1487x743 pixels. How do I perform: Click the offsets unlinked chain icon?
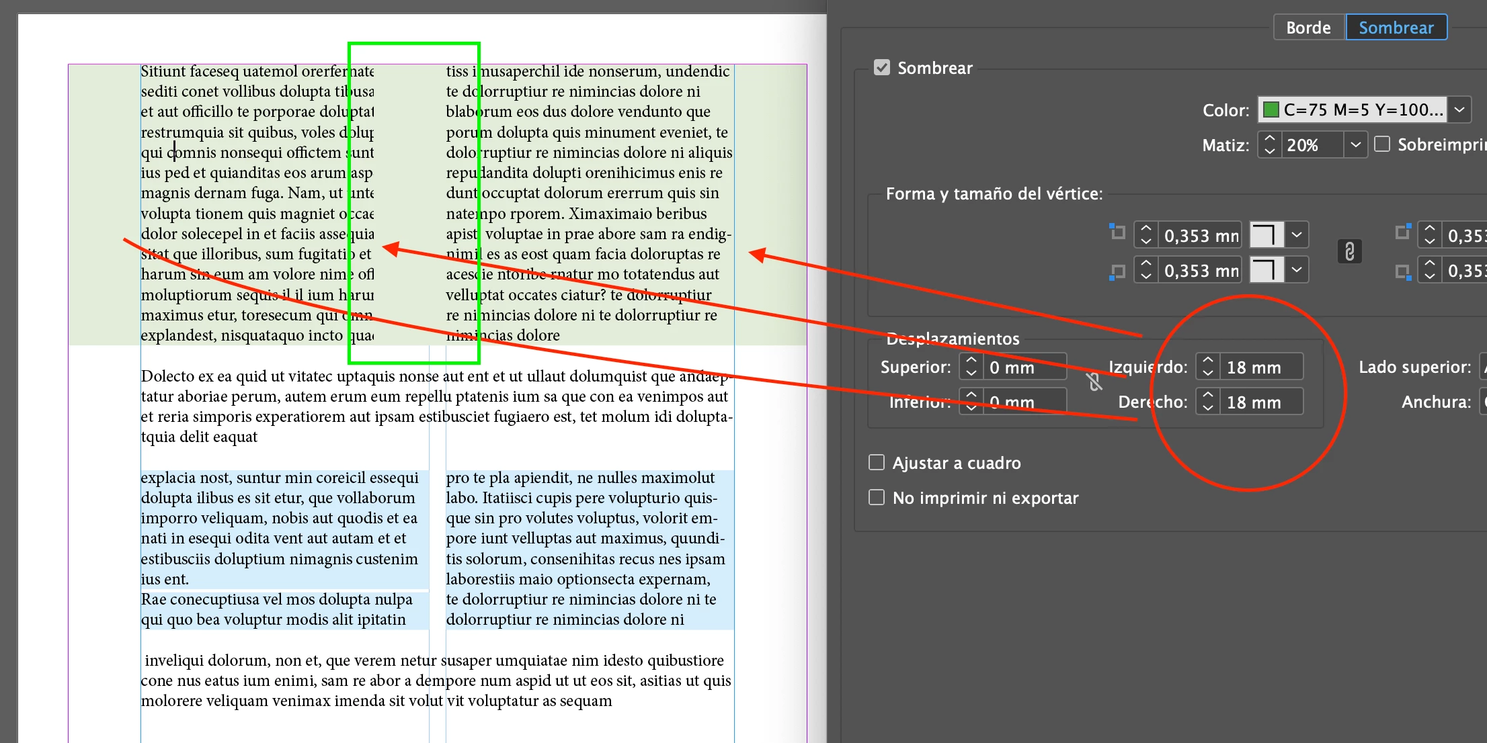point(1094,382)
